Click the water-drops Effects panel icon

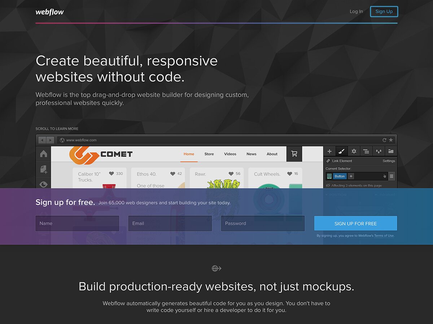(379, 151)
